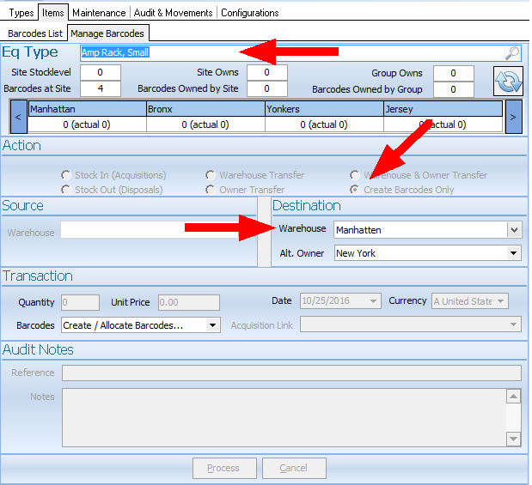Screen dimensions: 532x485
Task: Select the Manhattan column header
Action: click(87, 110)
